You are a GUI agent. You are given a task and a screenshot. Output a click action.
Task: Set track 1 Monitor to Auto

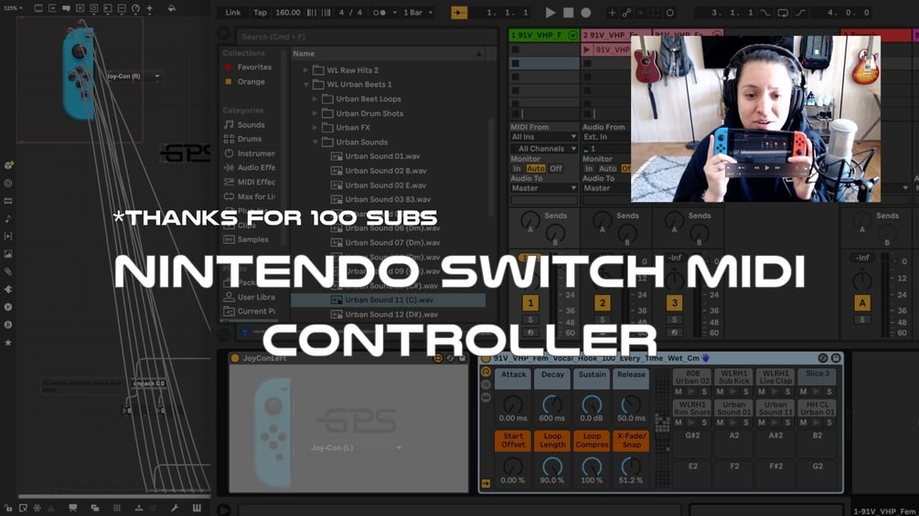[x=536, y=168]
